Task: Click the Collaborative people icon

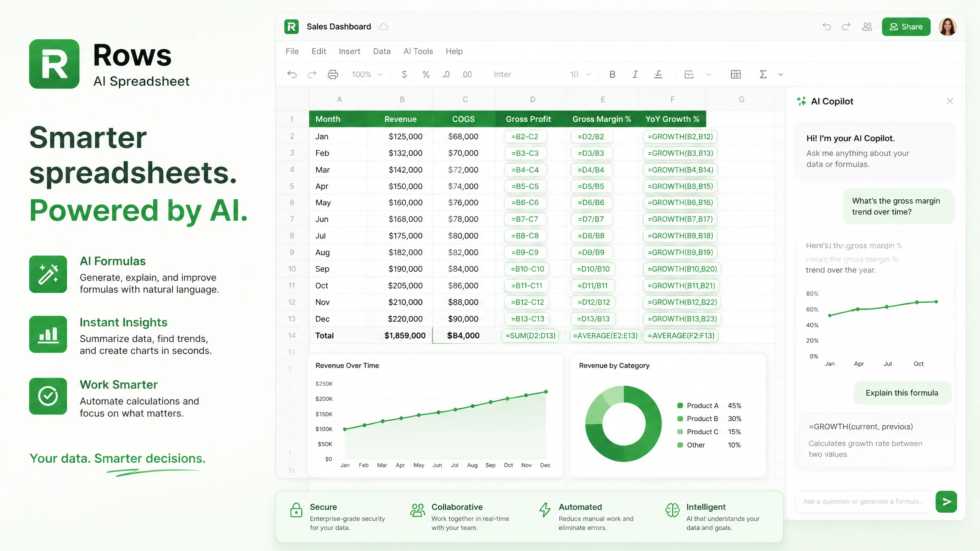Action: tap(417, 510)
